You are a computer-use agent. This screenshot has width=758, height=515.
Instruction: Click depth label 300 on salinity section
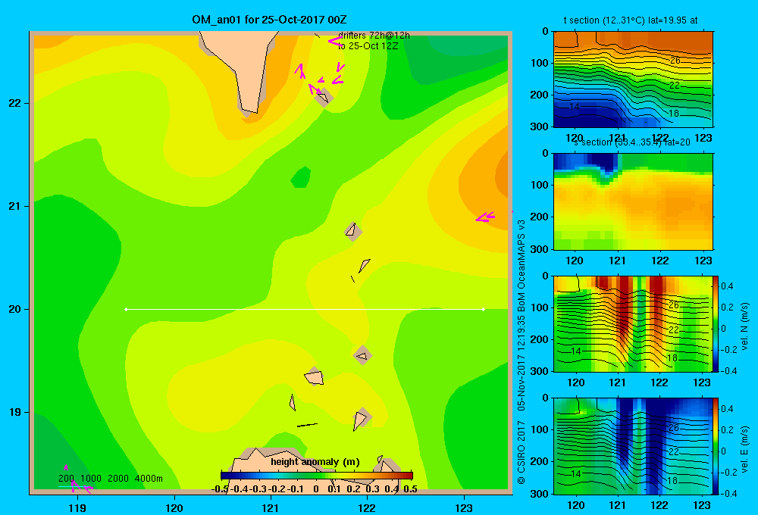(x=540, y=249)
